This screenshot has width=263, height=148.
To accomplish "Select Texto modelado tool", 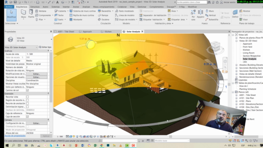I will pos(125,11).
